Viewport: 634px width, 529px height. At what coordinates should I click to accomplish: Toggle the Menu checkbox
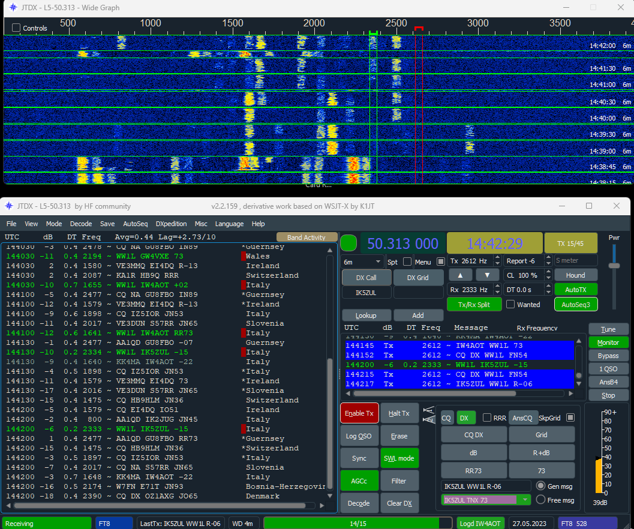[441, 262]
